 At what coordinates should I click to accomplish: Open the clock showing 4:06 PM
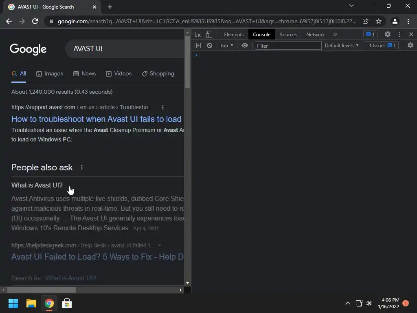388,303
